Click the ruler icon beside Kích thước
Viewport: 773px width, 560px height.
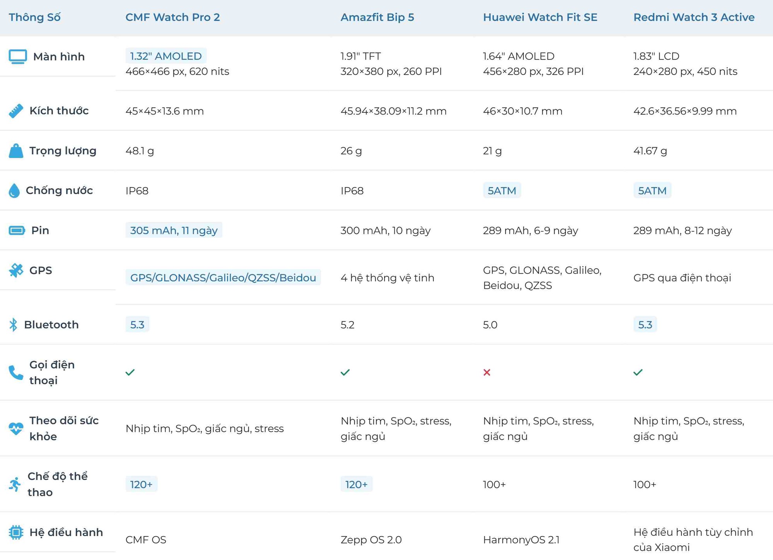click(x=16, y=111)
